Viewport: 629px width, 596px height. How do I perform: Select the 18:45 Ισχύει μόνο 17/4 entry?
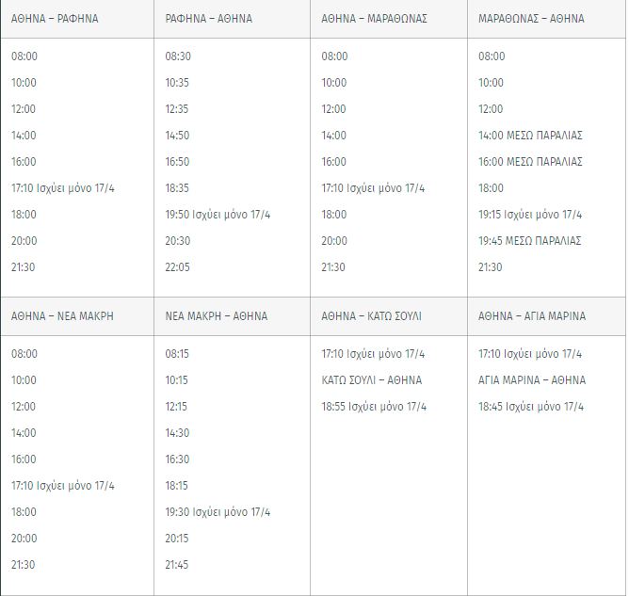[x=531, y=407]
